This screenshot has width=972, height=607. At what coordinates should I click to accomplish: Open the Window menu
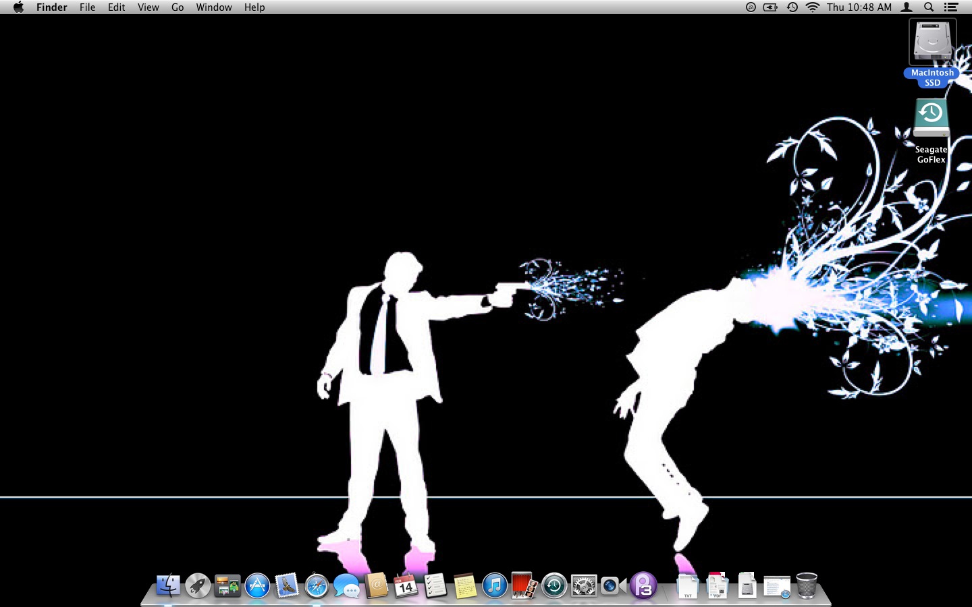click(x=214, y=7)
